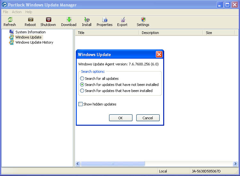Click Cancel in Windows Update dialog
This screenshot has width=240, height=176.
coord(148,118)
